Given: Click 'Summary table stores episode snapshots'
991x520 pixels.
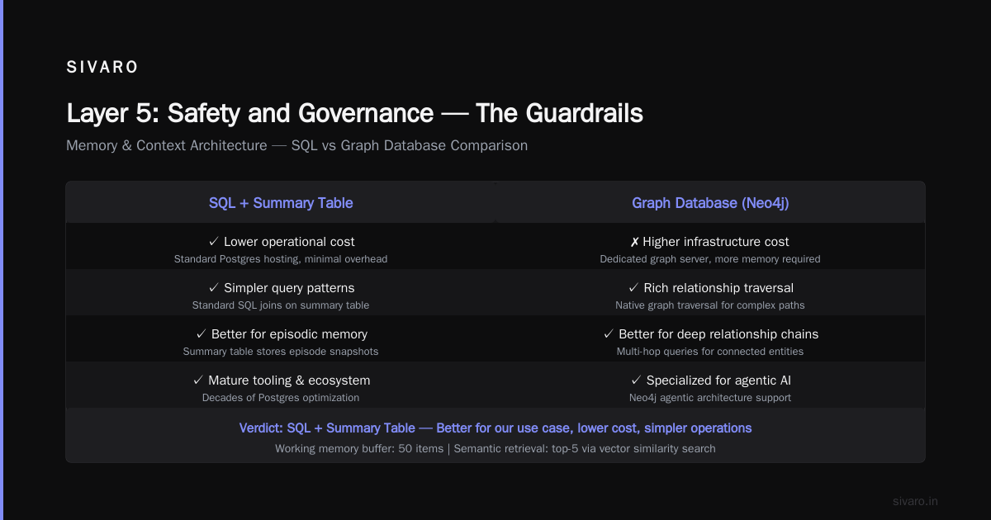Looking at the screenshot, I should tap(281, 352).
